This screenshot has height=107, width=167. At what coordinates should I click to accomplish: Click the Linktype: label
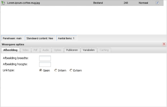[9, 70]
